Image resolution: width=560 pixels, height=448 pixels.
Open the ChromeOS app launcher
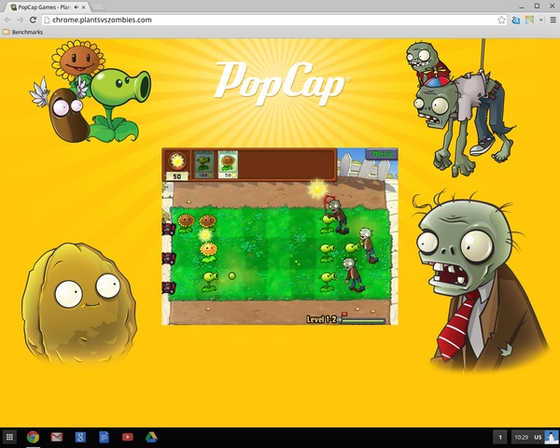pyautogui.click(x=9, y=437)
